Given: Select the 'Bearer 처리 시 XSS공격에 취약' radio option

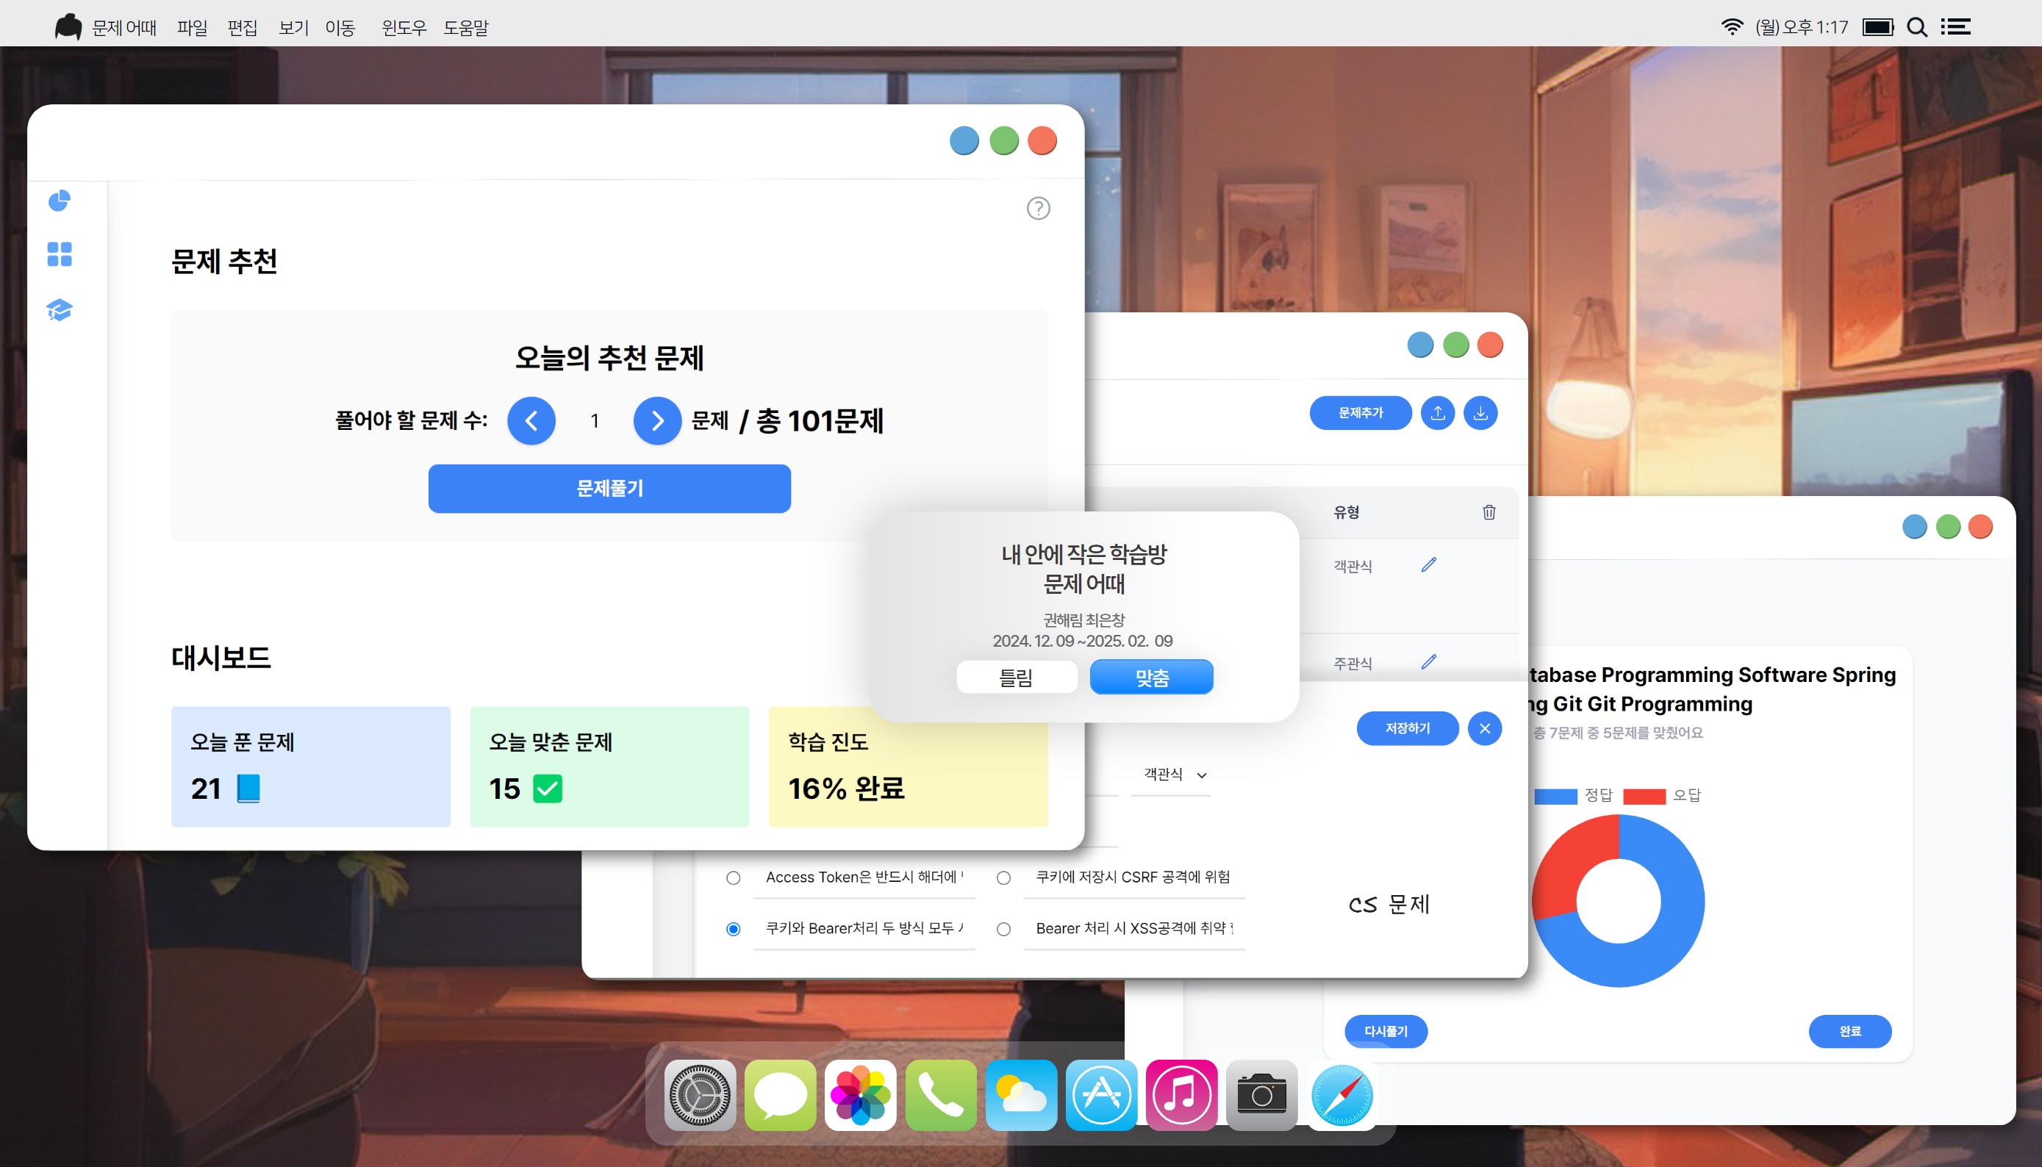Looking at the screenshot, I should click(x=1003, y=929).
